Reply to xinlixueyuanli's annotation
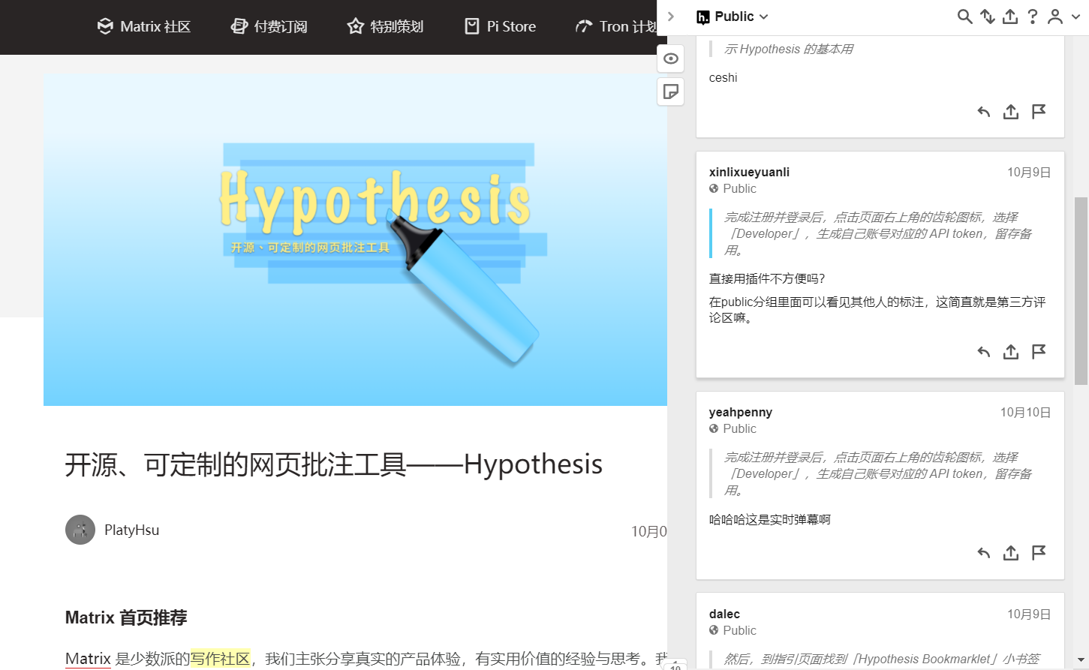 coord(984,352)
